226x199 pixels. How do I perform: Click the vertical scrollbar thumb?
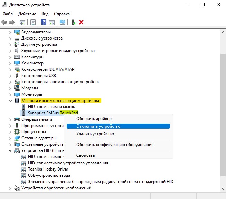tap(223, 115)
